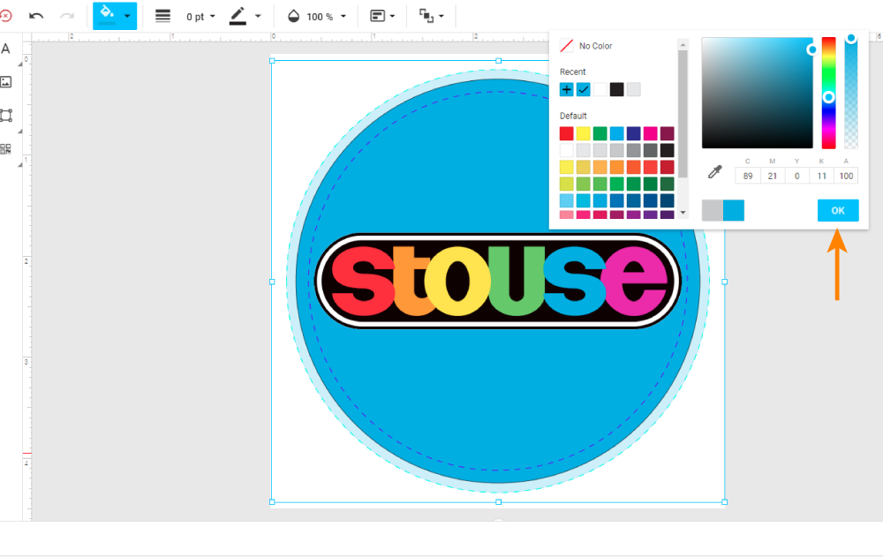Select the Image tool in left sidebar
The width and height of the screenshot is (883, 557).
(x=5, y=82)
